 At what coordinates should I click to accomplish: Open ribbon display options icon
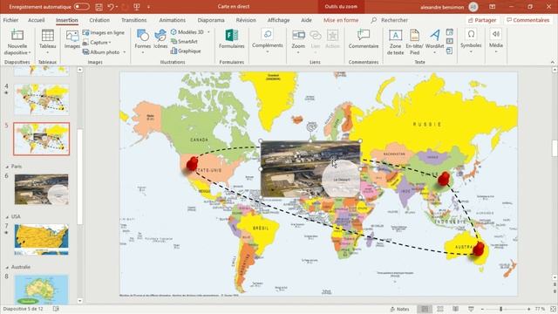(492, 7)
